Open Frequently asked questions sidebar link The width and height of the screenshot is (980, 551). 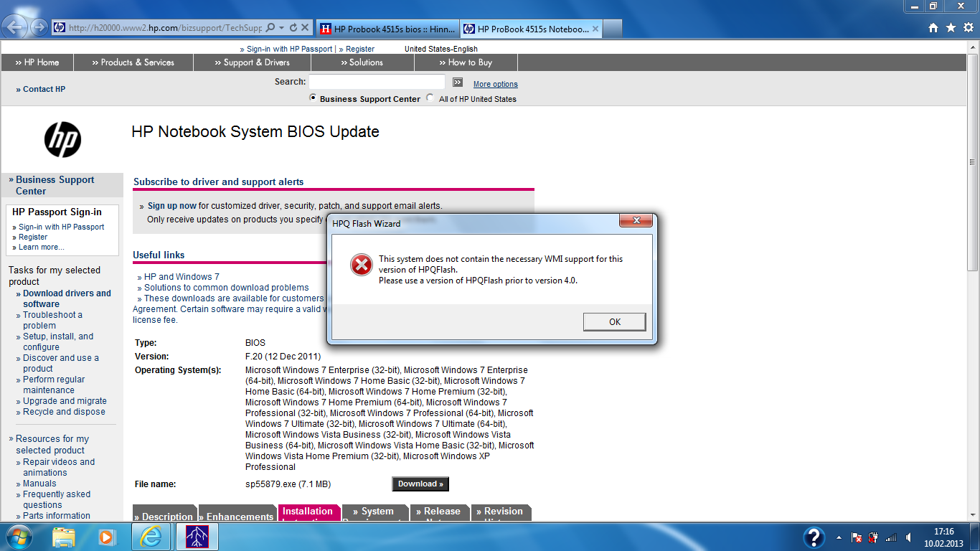coord(57,499)
